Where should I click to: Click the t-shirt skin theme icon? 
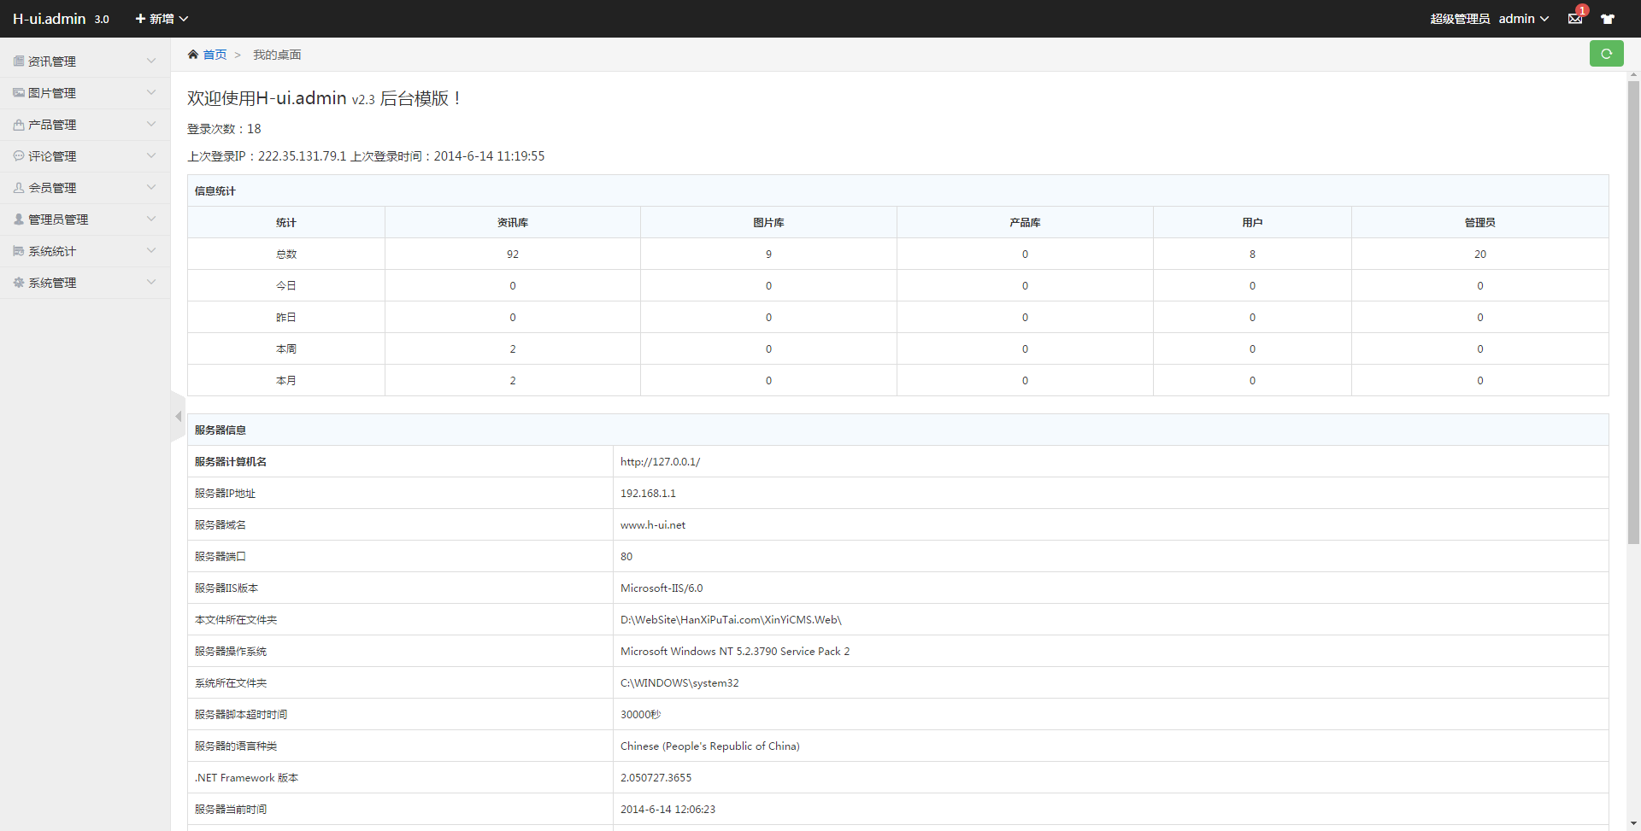pos(1608,19)
